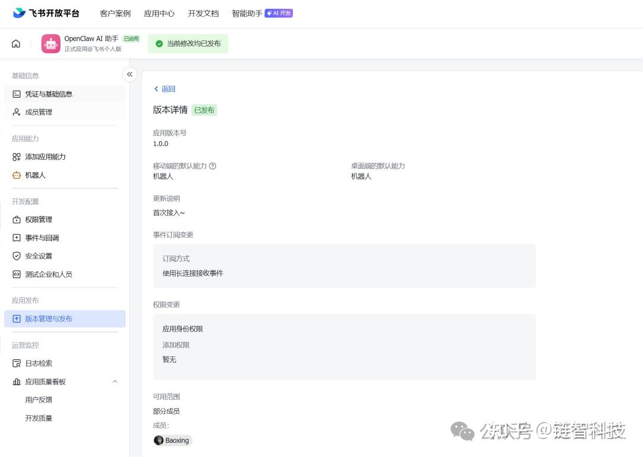The width and height of the screenshot is (643, 457).
Task: Click the OpenClaw AI 助手 app name
Action: point(91,39)
